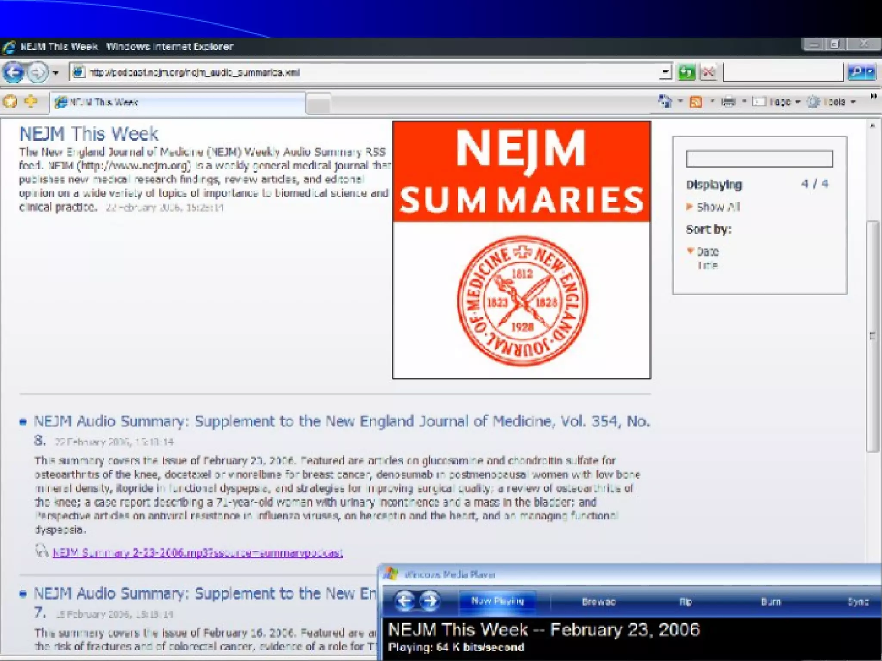Click the Favorites Center star icon
Screen dimensions: 882x661
click(10, 102)
